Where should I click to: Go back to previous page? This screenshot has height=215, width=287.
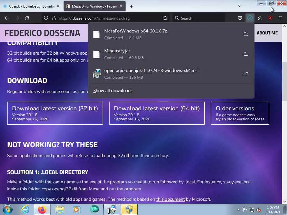click(x=7, y=18)
